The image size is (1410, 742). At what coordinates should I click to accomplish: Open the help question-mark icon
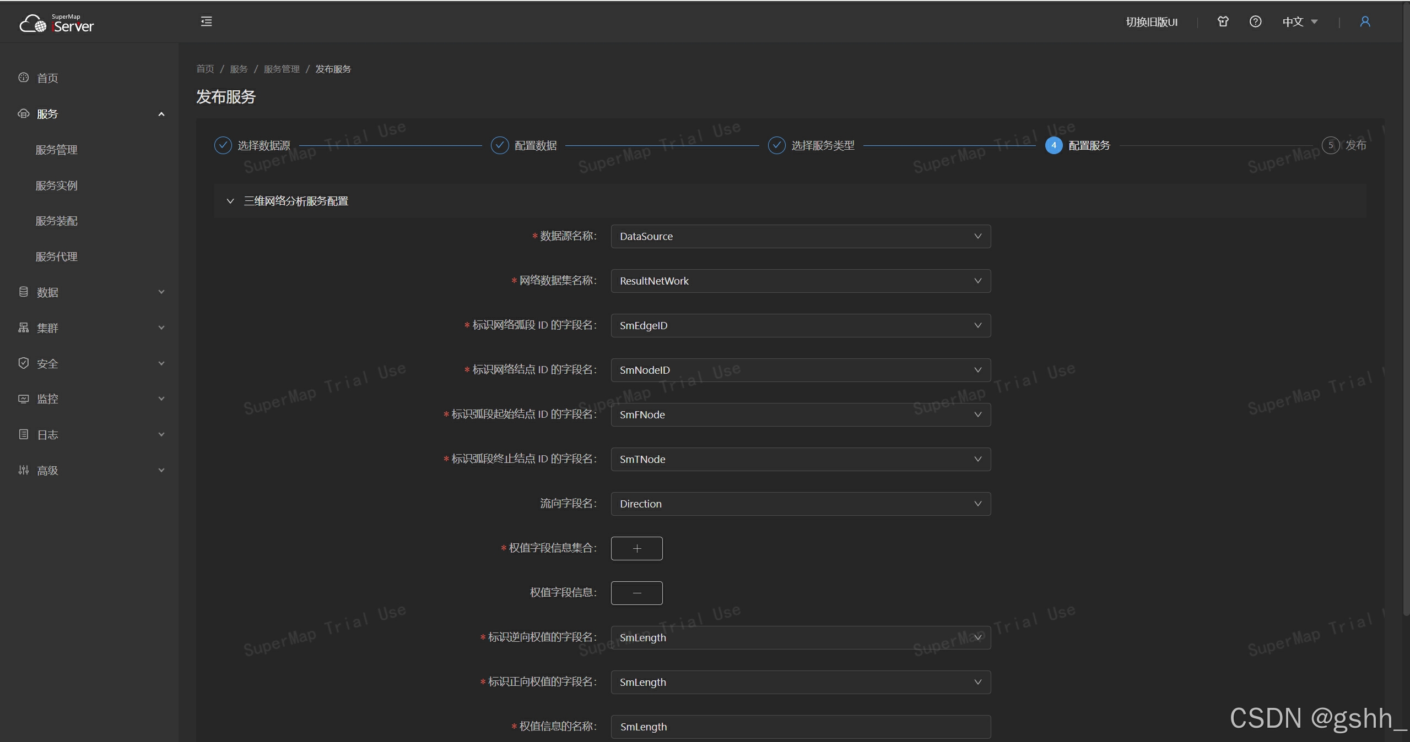click(1255, 21)
